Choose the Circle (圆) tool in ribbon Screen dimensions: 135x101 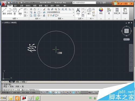15,11
